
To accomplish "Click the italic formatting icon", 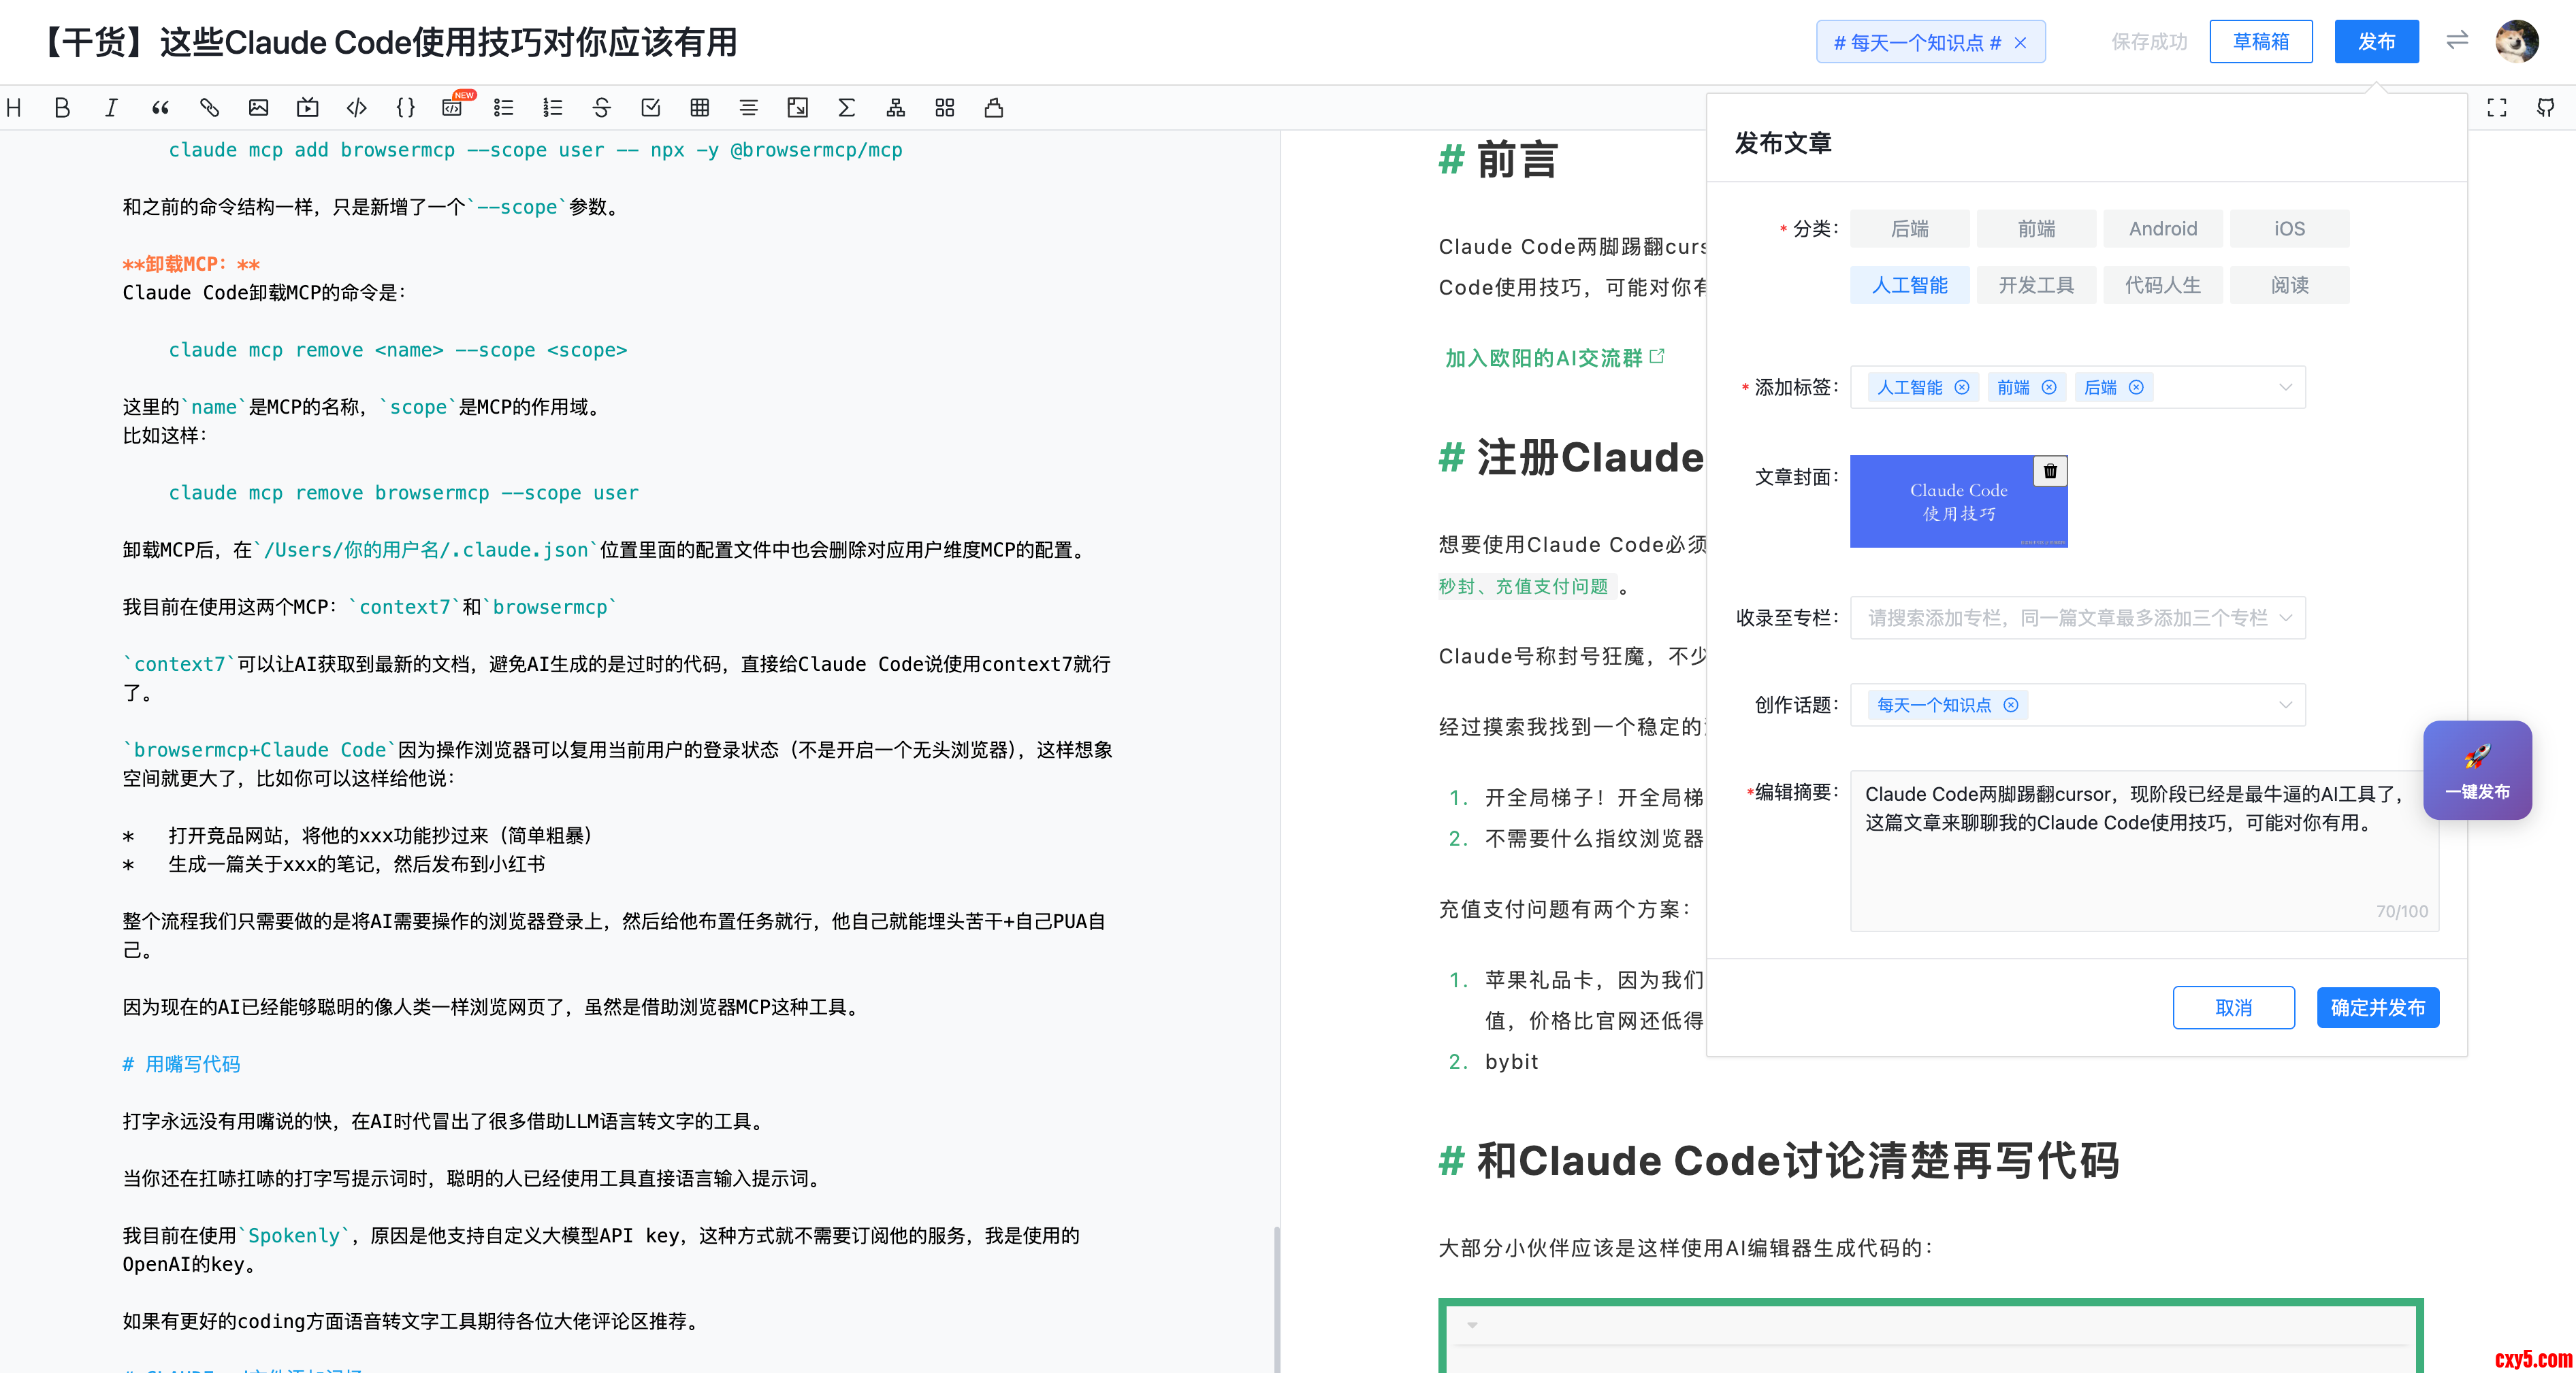I will coord(111,108).
